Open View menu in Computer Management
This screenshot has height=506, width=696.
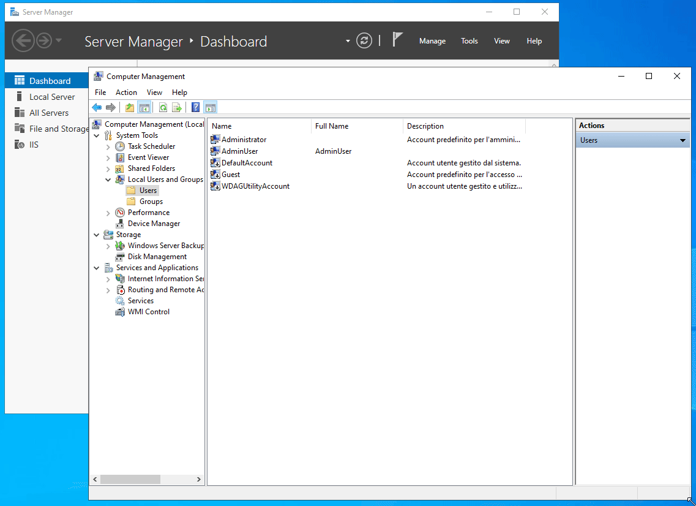click(x=154, y=93)
